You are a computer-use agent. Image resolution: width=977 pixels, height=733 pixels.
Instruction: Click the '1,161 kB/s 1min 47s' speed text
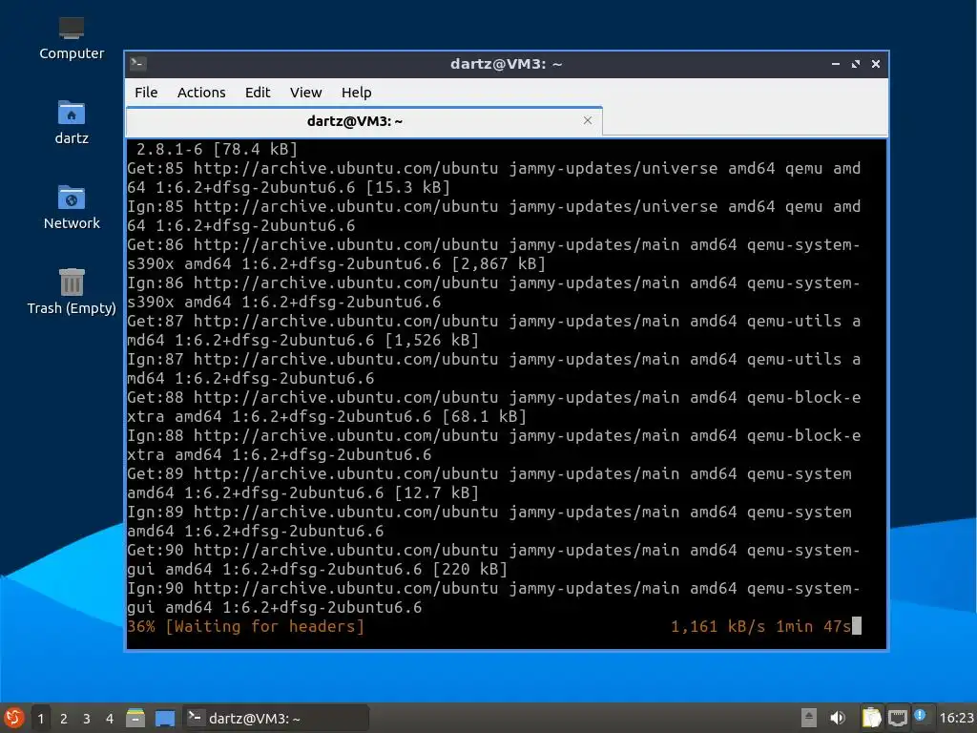(760, 626)
